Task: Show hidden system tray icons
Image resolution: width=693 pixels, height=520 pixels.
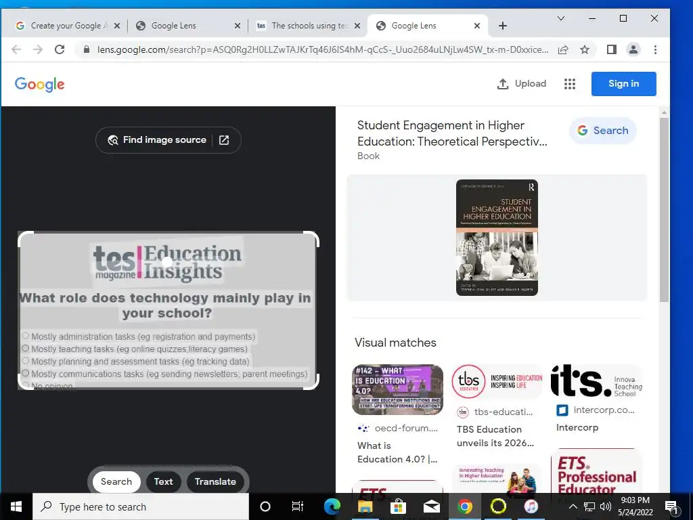Action: (573, 506)
